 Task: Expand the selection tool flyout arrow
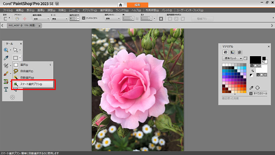coord(20,58)
